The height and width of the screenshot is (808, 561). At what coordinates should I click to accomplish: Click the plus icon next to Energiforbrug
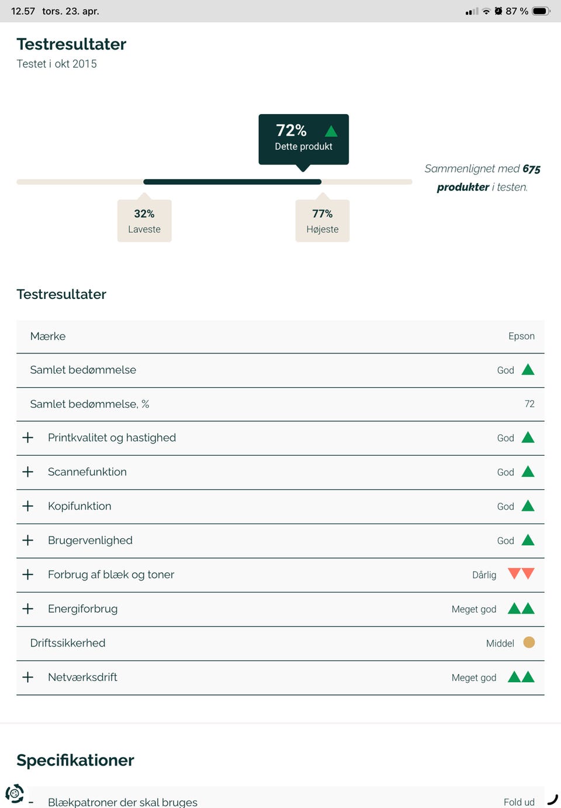pos(28,608)
